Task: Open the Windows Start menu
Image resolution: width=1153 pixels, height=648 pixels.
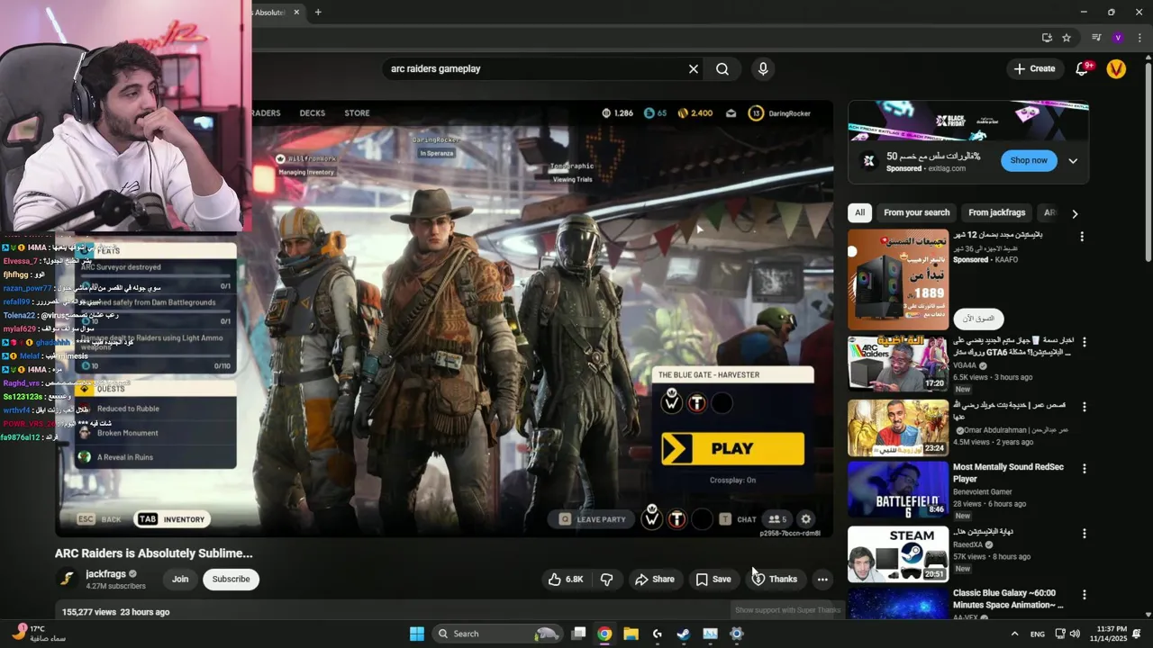Action: [417, 634]
